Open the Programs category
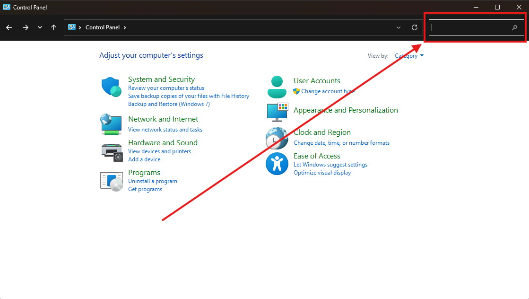 click(x=144, y=173)
